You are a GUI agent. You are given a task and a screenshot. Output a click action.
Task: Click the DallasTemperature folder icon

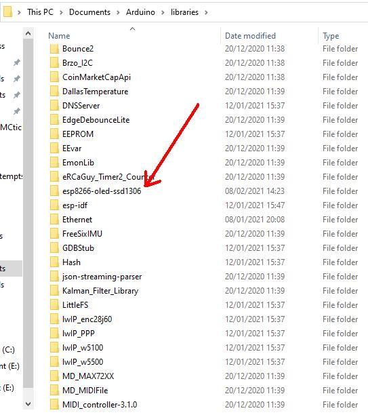click(54, 92)
